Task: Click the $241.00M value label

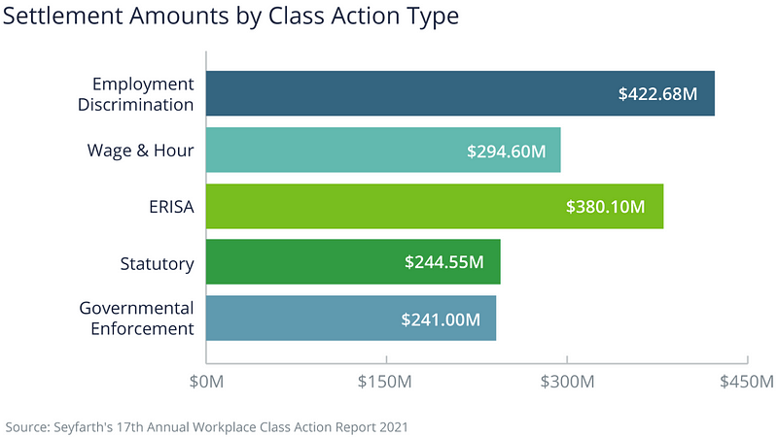Action: point(441,319)
